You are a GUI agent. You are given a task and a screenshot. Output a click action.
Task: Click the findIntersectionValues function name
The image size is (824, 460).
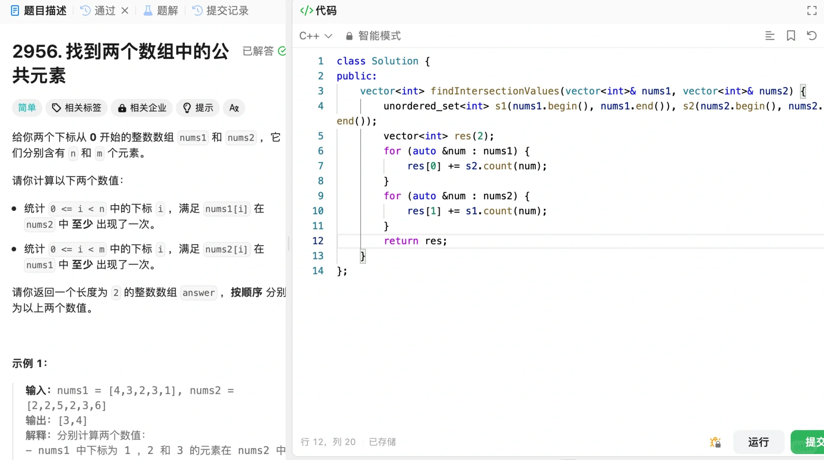[494, 91]
